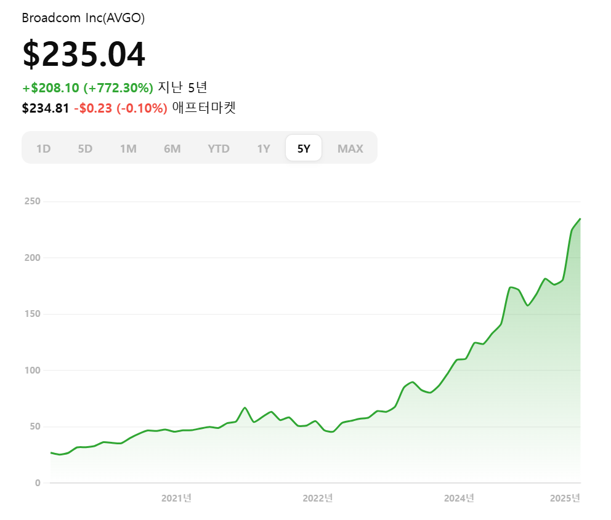Click the red -0.23 after-market change
The image size is (611, 520).
(120, 108)
